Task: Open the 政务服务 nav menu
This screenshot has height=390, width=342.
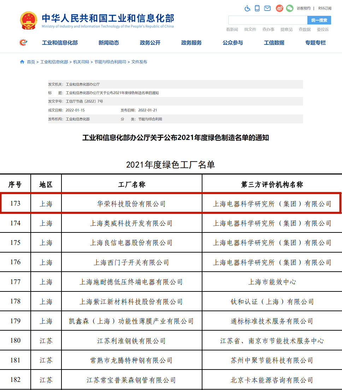Action: [x=191, y=43]
